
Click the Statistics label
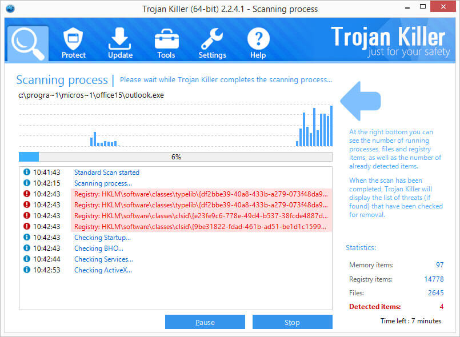(x=361, y=247)
